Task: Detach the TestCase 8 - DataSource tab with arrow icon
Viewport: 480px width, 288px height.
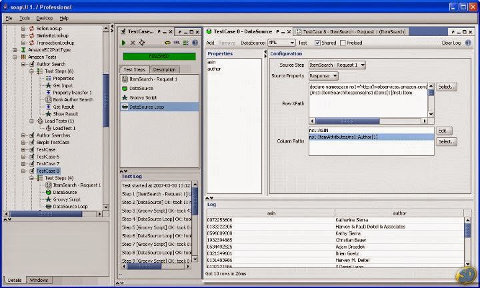Action: tap(277, 31)
